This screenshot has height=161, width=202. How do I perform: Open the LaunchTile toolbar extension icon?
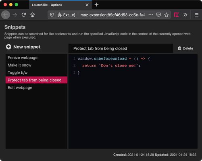176,15
